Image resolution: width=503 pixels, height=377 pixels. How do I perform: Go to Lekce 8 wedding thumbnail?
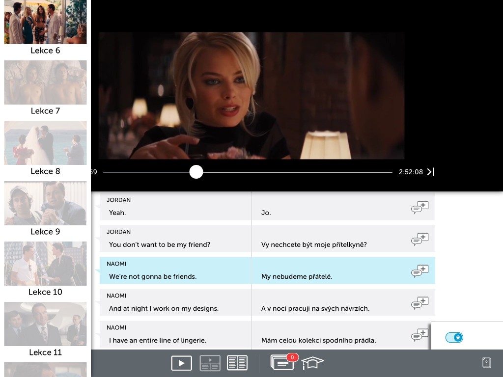coord(45,148)
